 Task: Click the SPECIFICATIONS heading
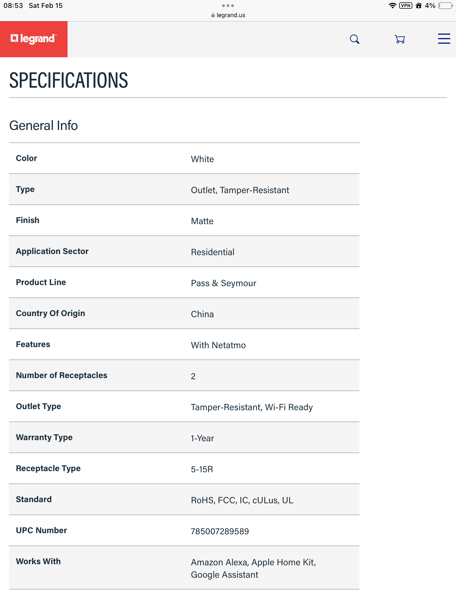(x=69, y=80)
